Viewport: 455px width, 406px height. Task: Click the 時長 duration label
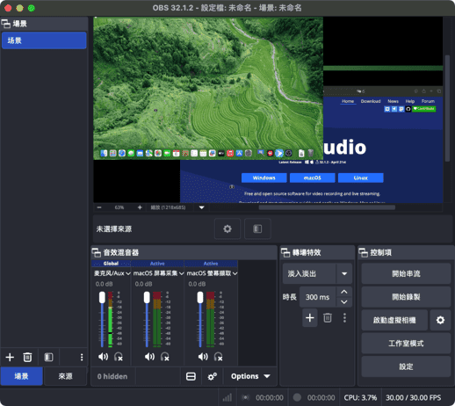[x=290, y=297]
